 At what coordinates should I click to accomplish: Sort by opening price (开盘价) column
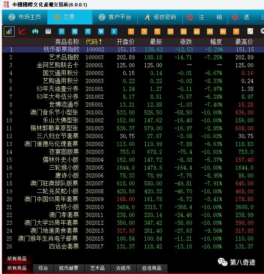[x=125, y=42]
